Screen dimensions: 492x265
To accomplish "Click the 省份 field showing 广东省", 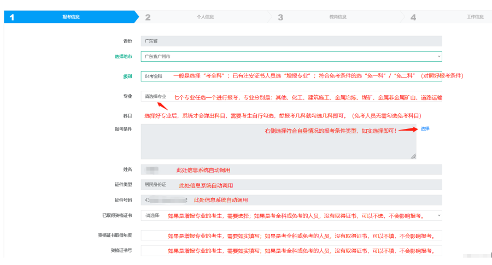I will click(x=291, y=41).
